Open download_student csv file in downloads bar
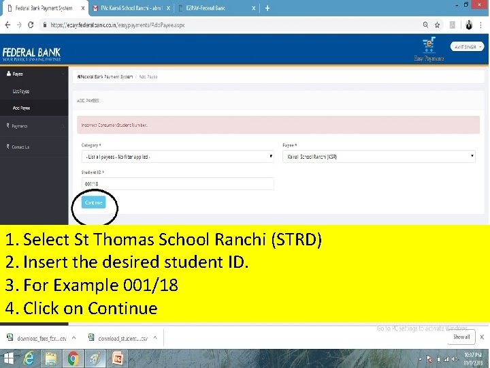Viewport: 490px width, 368px height. [118, 338]
